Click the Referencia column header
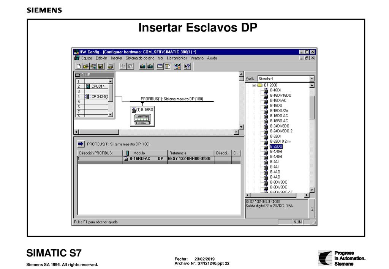This screenshot has width=389, height=269. coord(191,153)
